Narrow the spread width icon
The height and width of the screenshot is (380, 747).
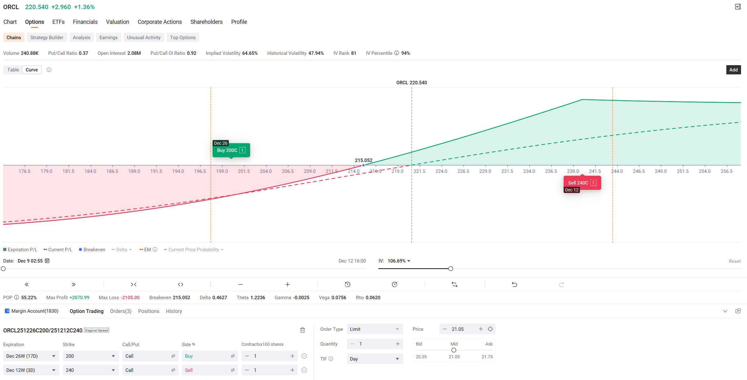(134, 284)
